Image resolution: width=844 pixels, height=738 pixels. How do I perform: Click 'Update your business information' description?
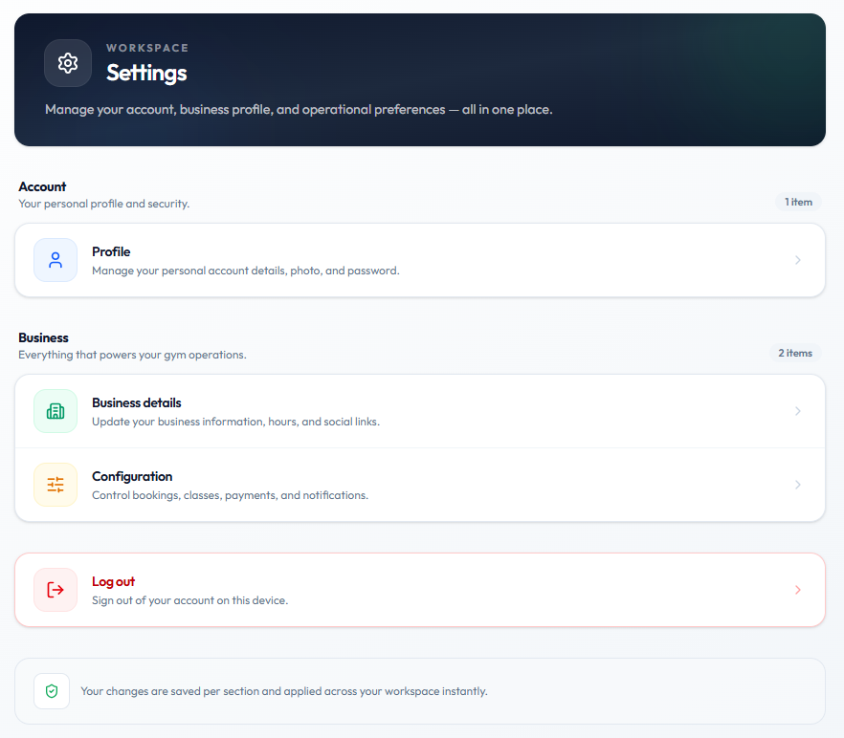235,422
